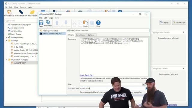This screenshot has height=108, width=192.
Task: Select Adobe Flash (All IE) package
Action: click(26, 56)
